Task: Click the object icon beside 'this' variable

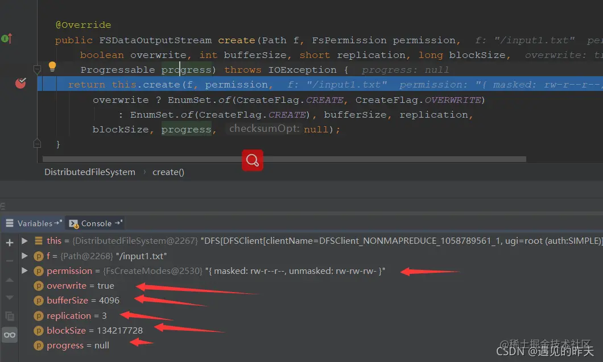Action: [x=39, y=241]
